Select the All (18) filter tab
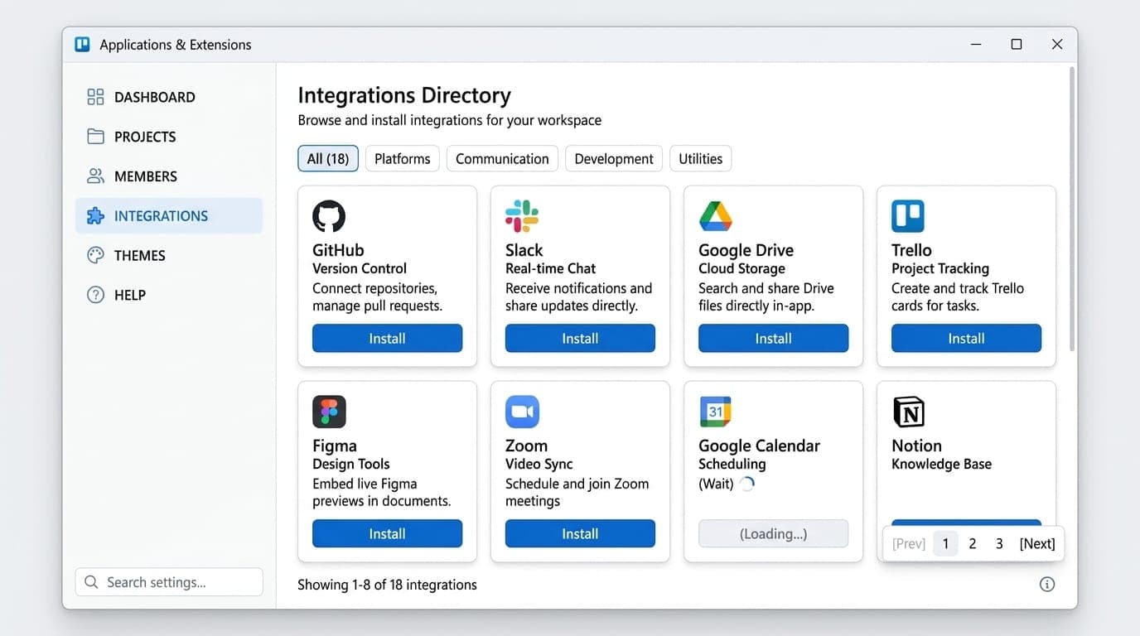This screenshot has width=1140, height=636. point(328,159)
